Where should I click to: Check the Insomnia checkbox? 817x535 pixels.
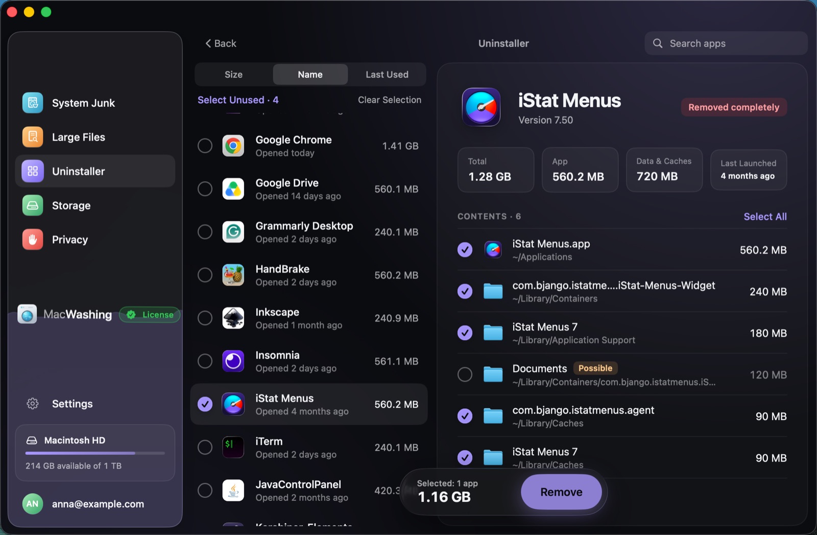205,361
